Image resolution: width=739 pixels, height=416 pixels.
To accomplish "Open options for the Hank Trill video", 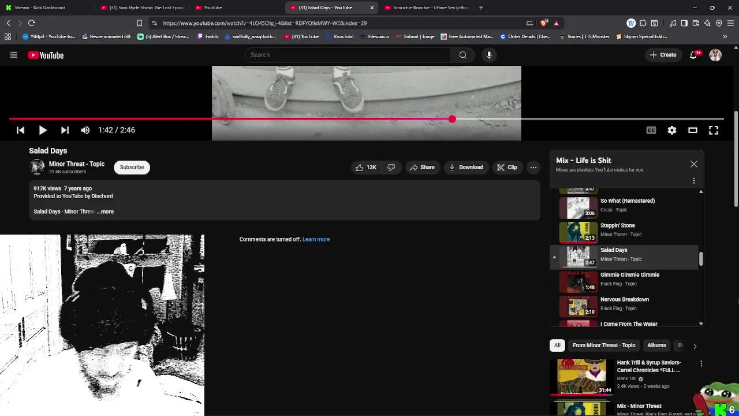I will tap(701, 364).
